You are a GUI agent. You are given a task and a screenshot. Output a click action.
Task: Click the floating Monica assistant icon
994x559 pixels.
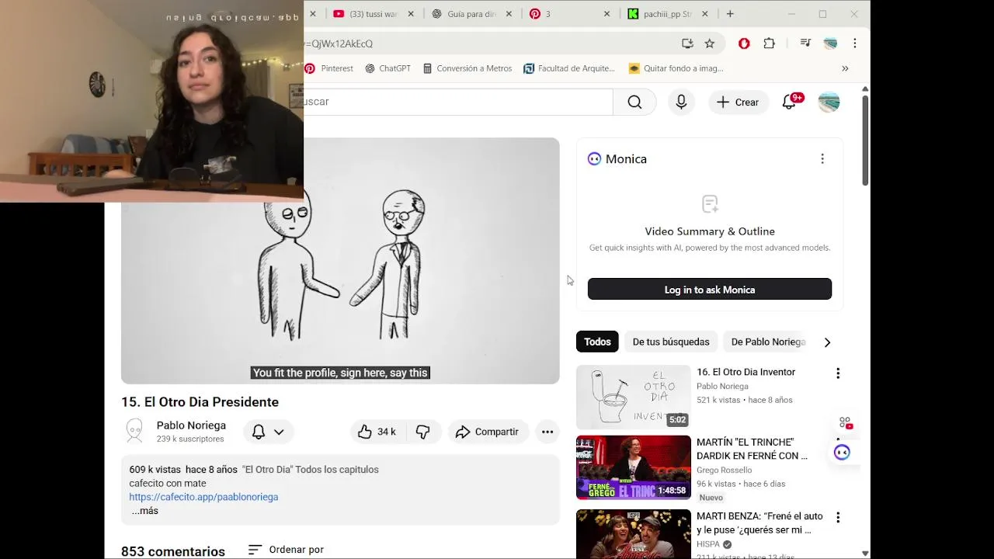842,452
